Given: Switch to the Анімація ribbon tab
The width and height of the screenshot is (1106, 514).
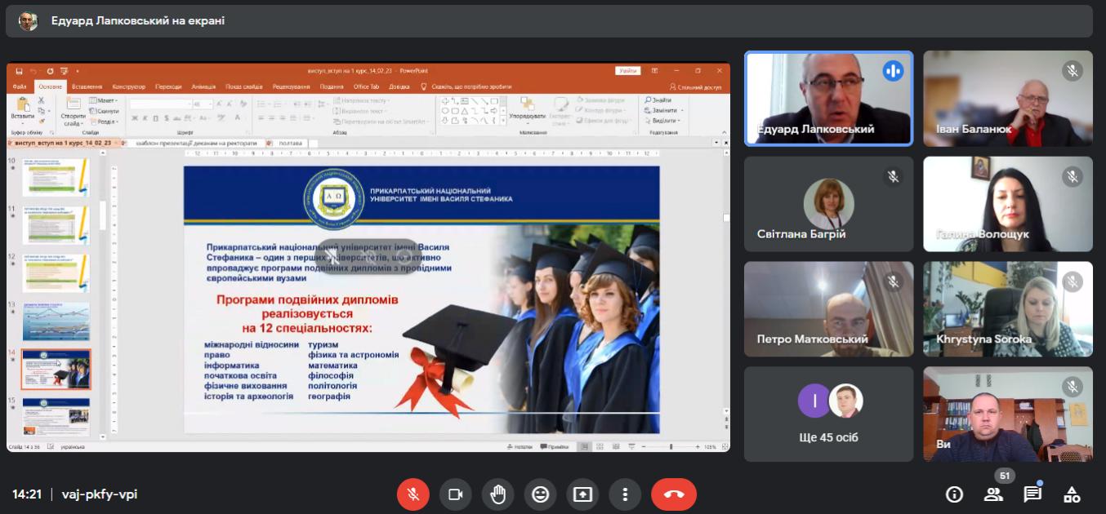Looking at the screenshot, I should coord(203,86).
